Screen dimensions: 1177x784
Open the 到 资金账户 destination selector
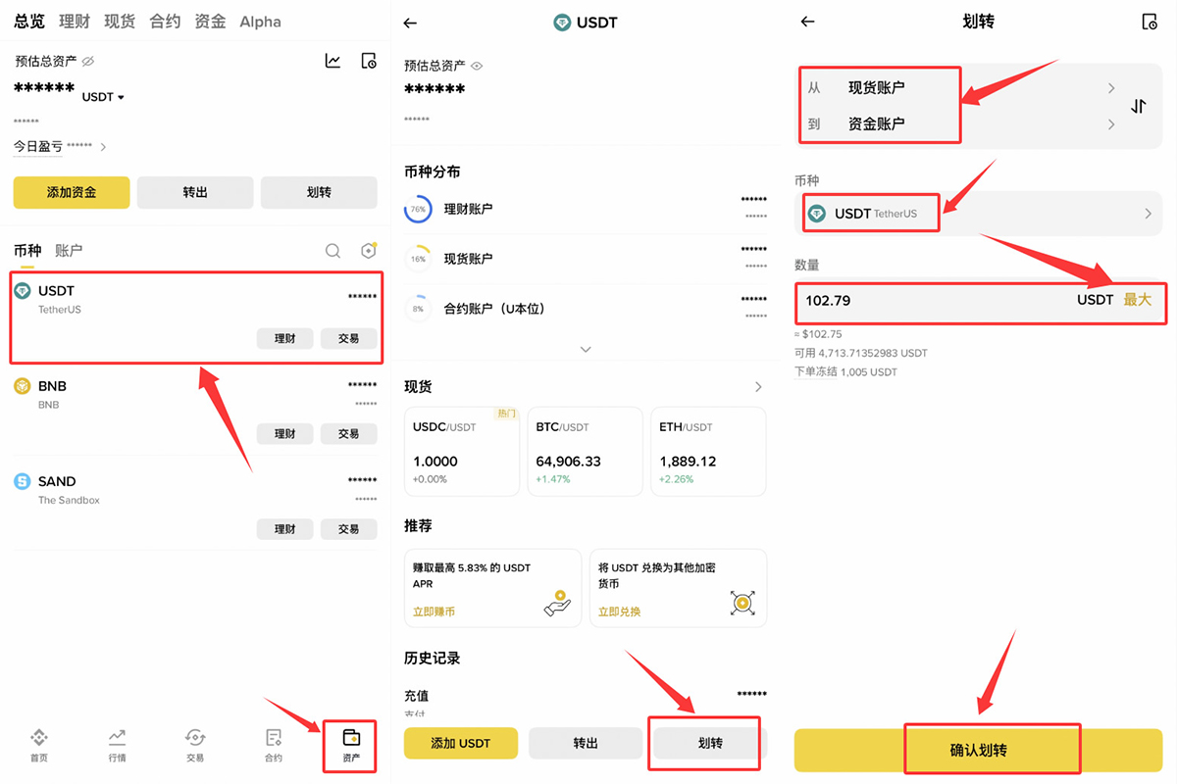(961, 124)
